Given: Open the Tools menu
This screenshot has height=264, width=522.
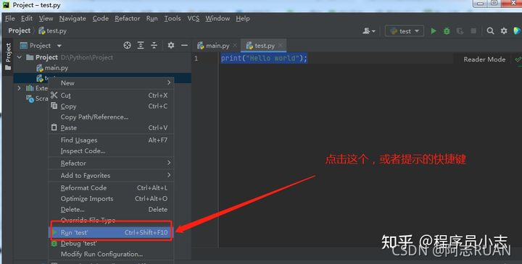Looking at the screenshot, I should 173,19.
